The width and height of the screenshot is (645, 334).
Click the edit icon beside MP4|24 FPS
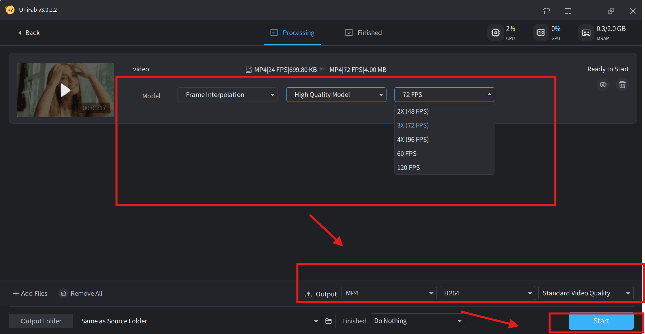[x=249, y=70]
